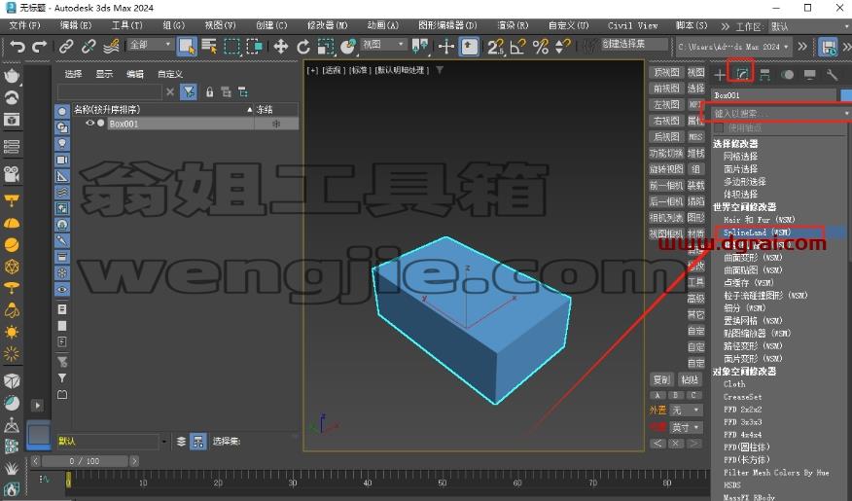This screenshot has width=852, height=501.
Task: Click the teapot icon in left sidebar
Action: point(12,76)
